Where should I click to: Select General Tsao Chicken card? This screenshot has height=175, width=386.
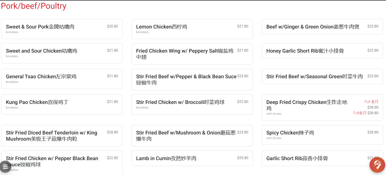pos(62,79)
